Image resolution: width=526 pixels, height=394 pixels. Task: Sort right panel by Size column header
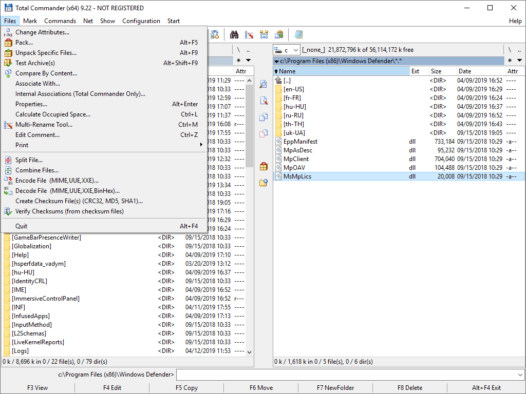coord(443,71)
